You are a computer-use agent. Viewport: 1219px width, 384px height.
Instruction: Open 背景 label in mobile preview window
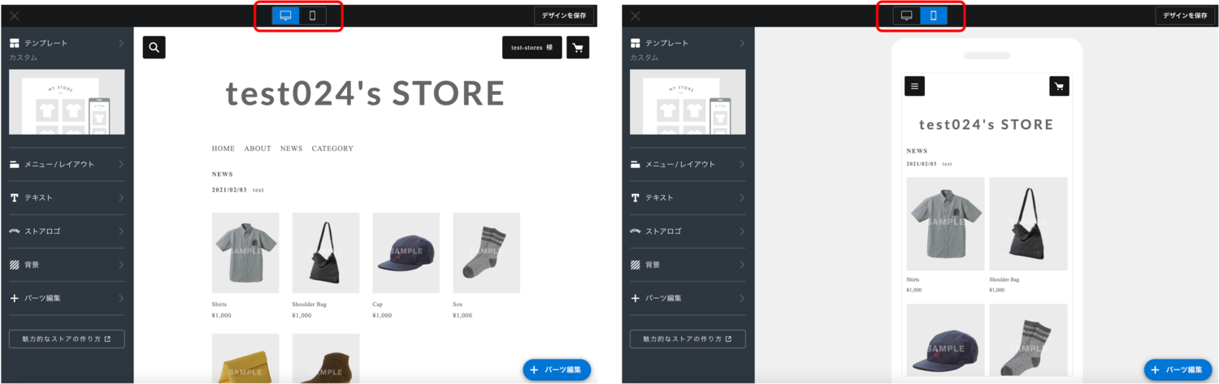(654, 265)
